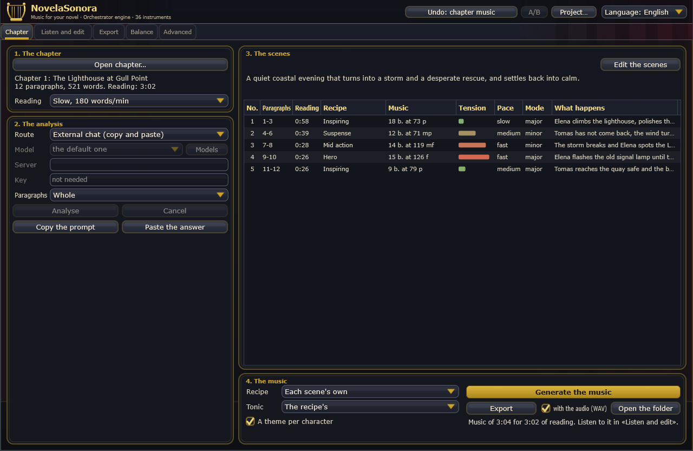Click the What happens column header
The height and width of the screenshot is (451, 693).
coord(615,108)
